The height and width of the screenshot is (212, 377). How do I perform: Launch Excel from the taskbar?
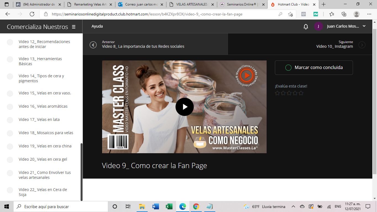(169, 206)
